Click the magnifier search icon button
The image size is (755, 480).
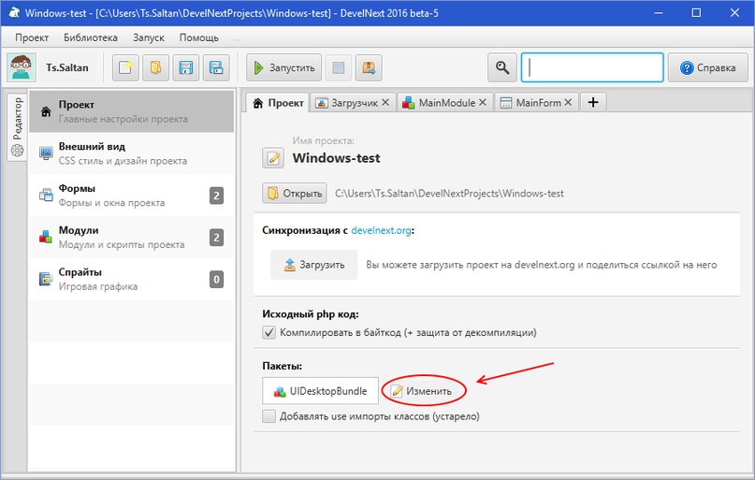(502, 68)
